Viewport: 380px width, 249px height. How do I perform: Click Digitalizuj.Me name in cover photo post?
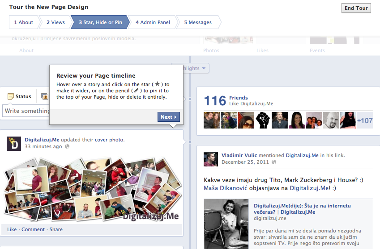pos(42,140)
